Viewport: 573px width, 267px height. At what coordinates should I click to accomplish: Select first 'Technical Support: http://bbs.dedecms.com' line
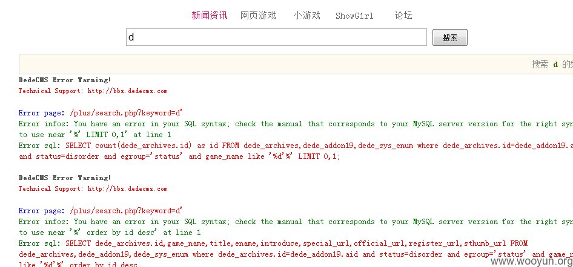tap(93, 91)
